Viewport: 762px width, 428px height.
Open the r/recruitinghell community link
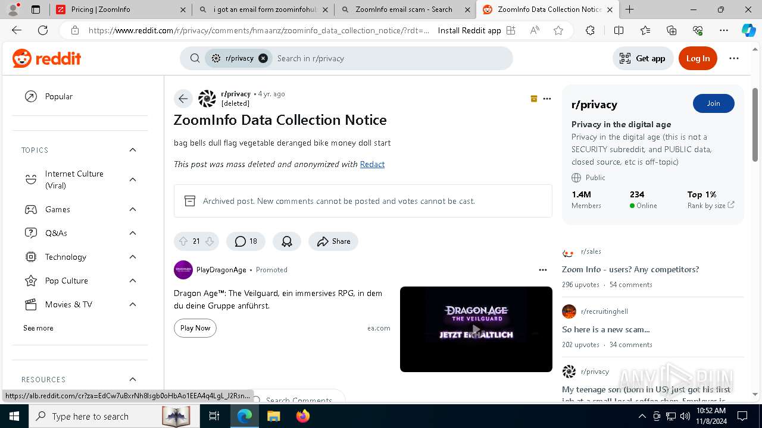604,311
